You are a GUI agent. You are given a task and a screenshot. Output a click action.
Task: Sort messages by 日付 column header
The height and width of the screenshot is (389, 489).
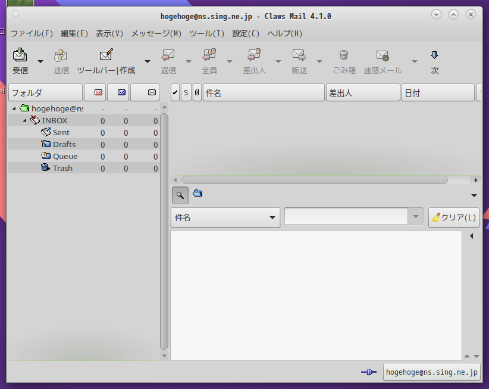(438, 92)
